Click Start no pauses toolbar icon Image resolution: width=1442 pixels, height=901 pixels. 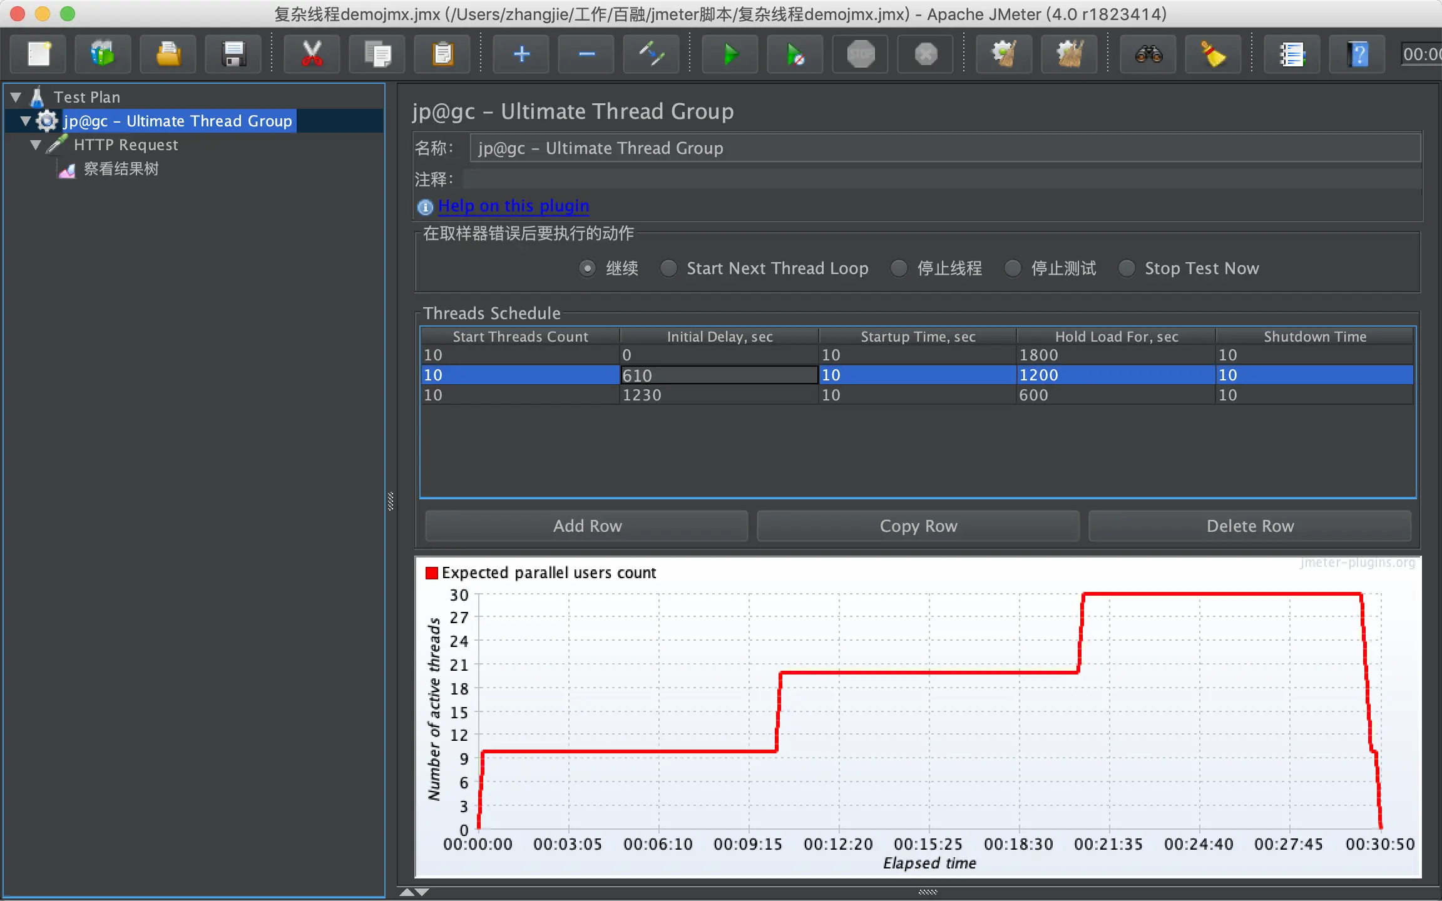point(794,54)
